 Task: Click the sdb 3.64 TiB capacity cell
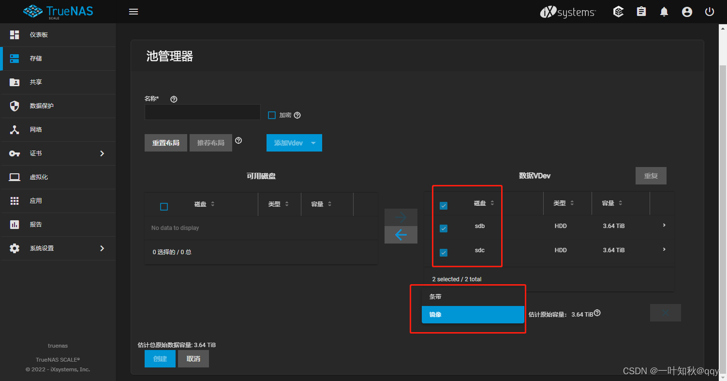click(614, 226)
